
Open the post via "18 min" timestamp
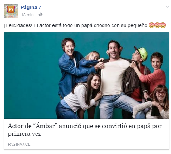click(27, 15)
